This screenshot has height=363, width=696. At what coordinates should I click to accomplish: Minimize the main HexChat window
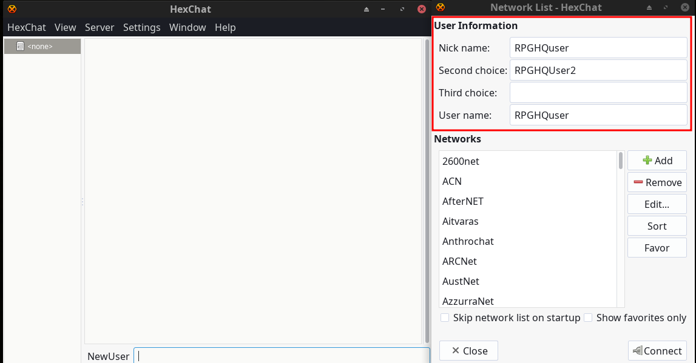click(383, 9)
